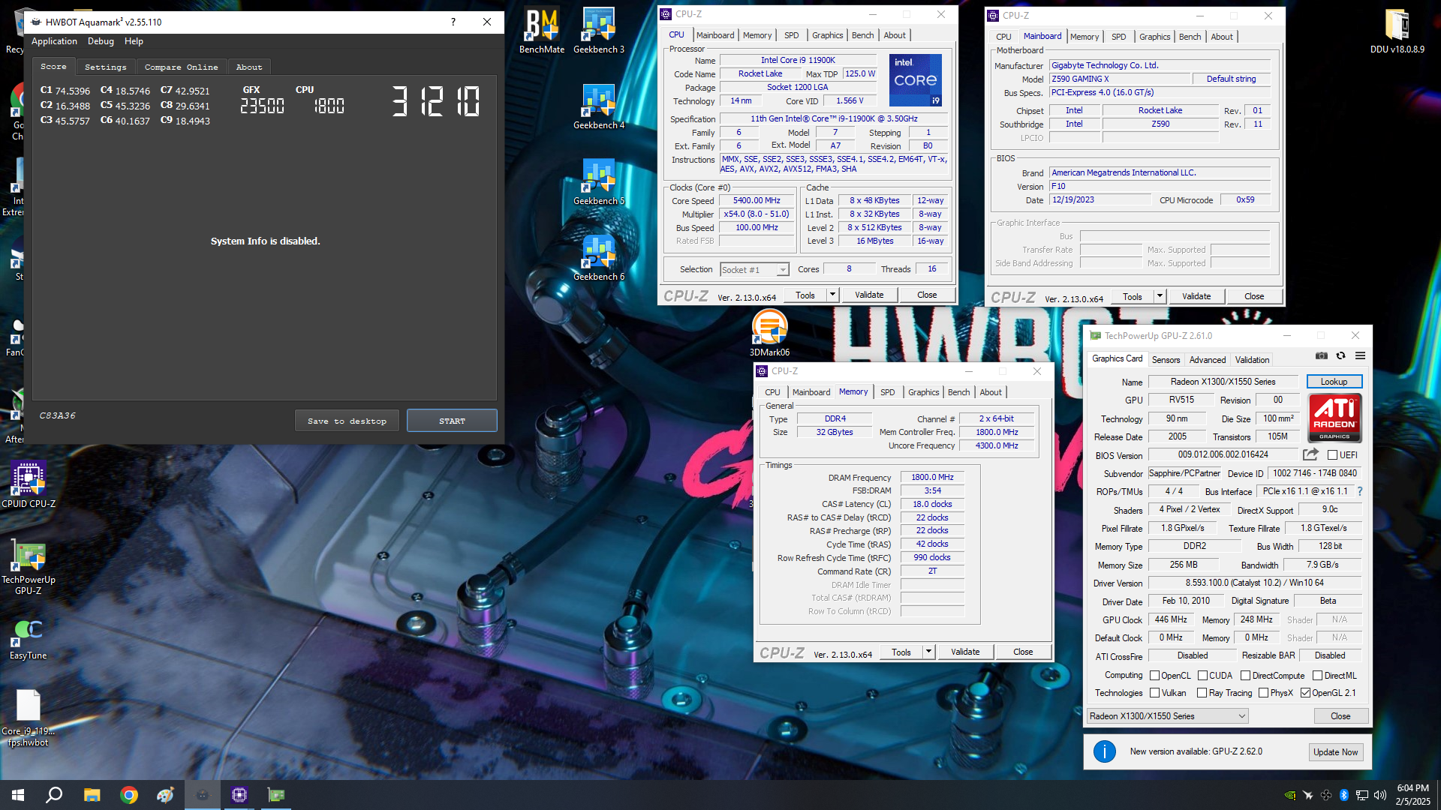
Task: Switch to Aquamark Settings tab
Action: pyautogui.click(x=105, y=67)
